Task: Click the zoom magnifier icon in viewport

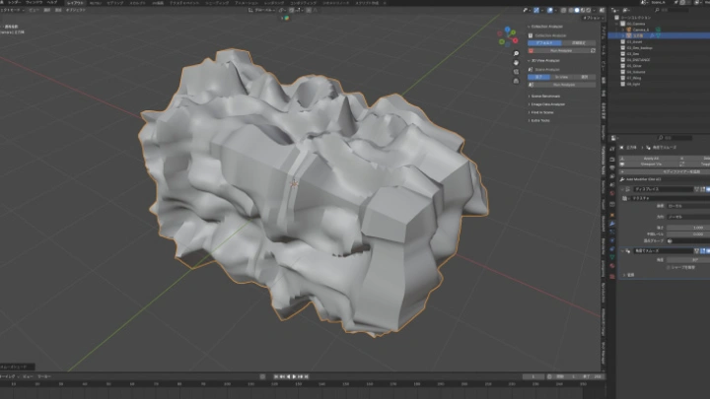Action: click(x=516, y=54)
